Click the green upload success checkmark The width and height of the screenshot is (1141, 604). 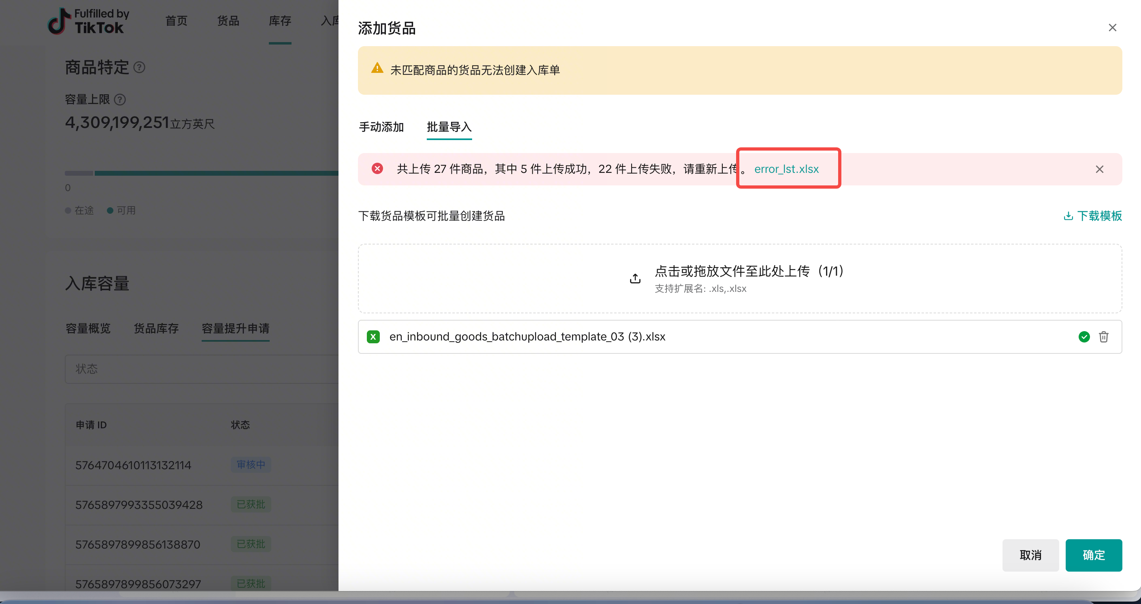coord(1084,337)
